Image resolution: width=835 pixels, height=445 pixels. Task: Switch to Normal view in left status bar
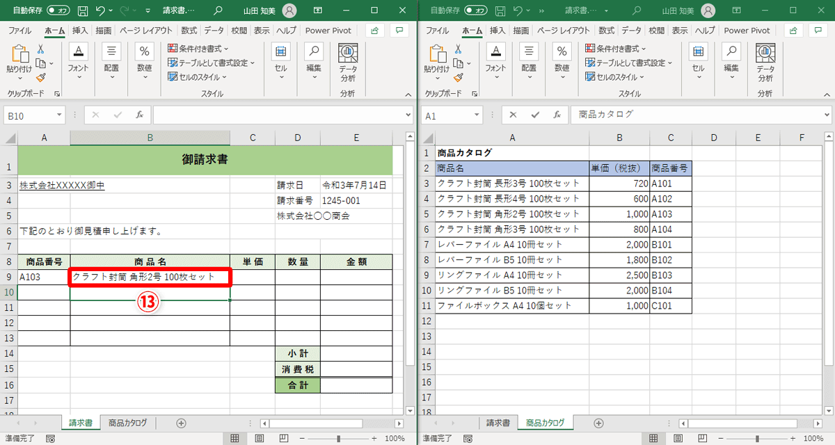(235, 439)
